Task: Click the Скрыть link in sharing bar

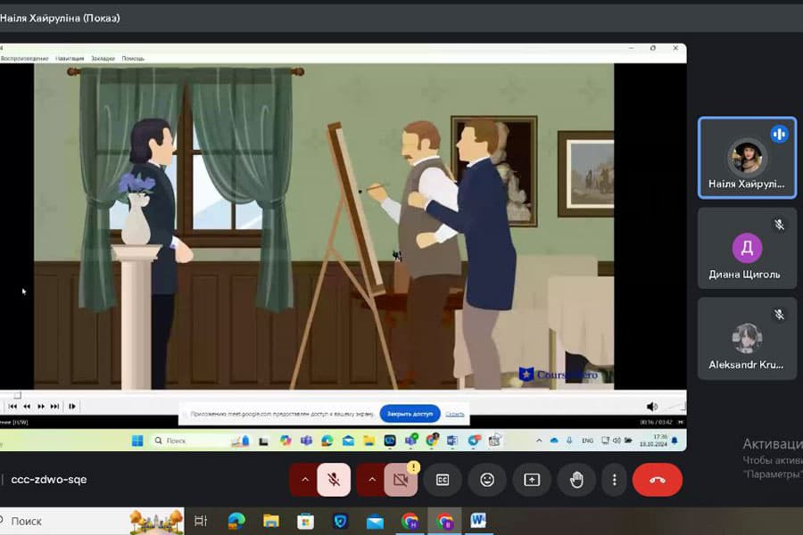Action: click(455, 415)
